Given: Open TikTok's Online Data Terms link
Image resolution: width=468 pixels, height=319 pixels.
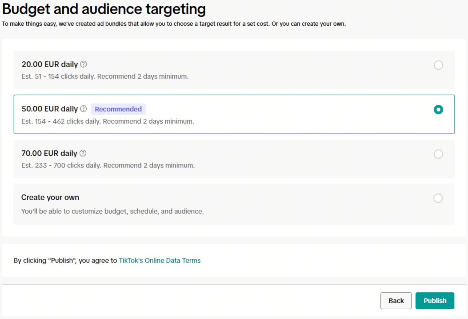Looking at the screenshot, I should pyautogui.click(x=160, y=261).
